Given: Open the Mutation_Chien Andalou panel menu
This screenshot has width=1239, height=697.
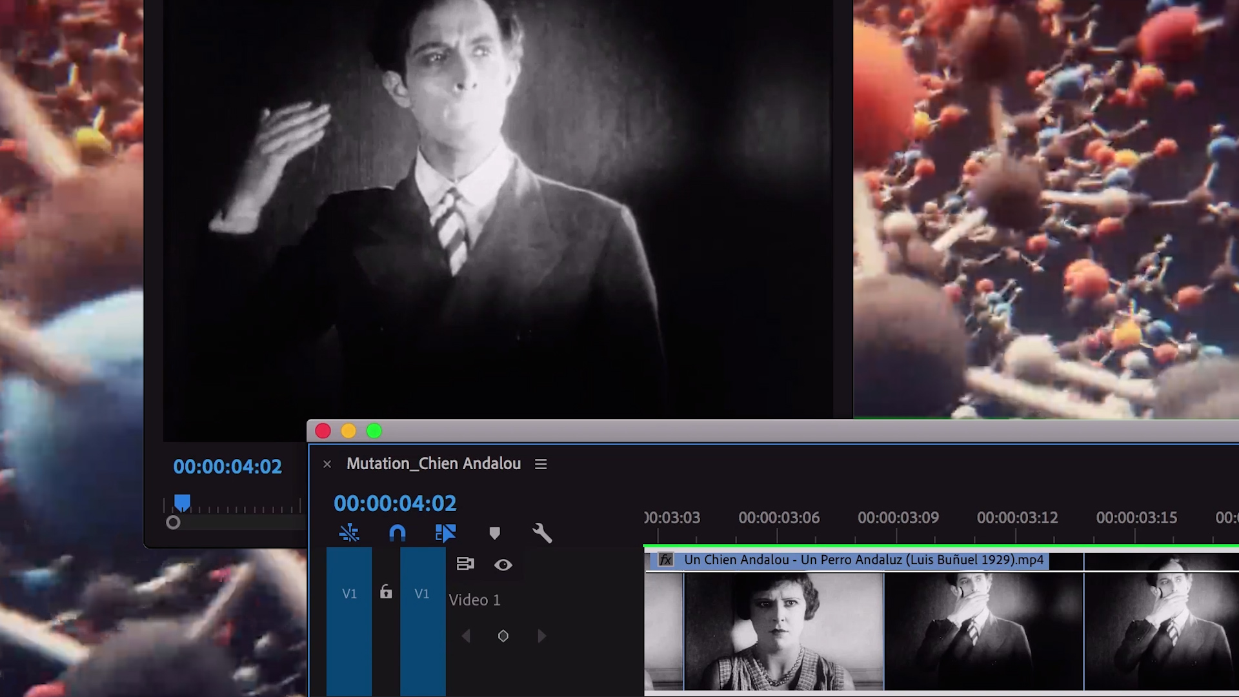Looking at the screenshot, I should pos(541,464).
